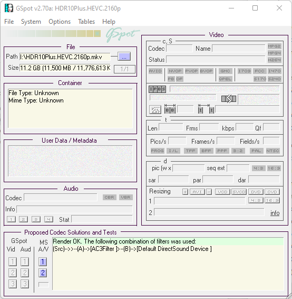Click the DF indicator
292x299 pixels.
179,79
